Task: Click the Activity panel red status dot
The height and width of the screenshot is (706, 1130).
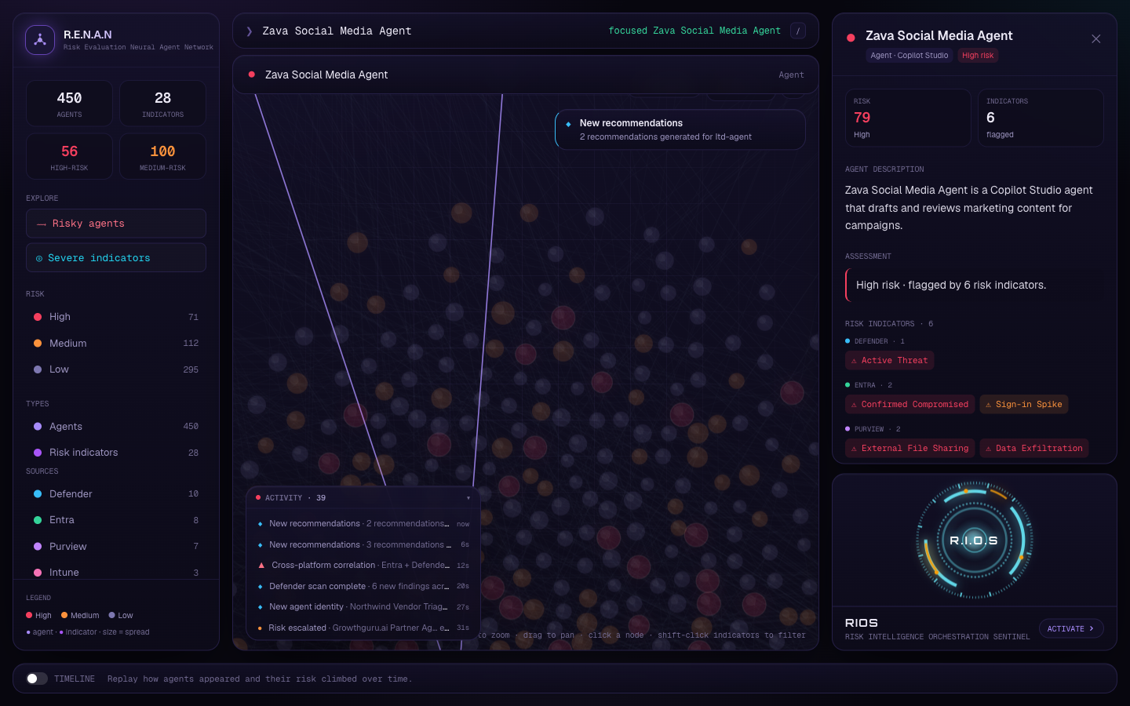Action: [x=258, y=497]
